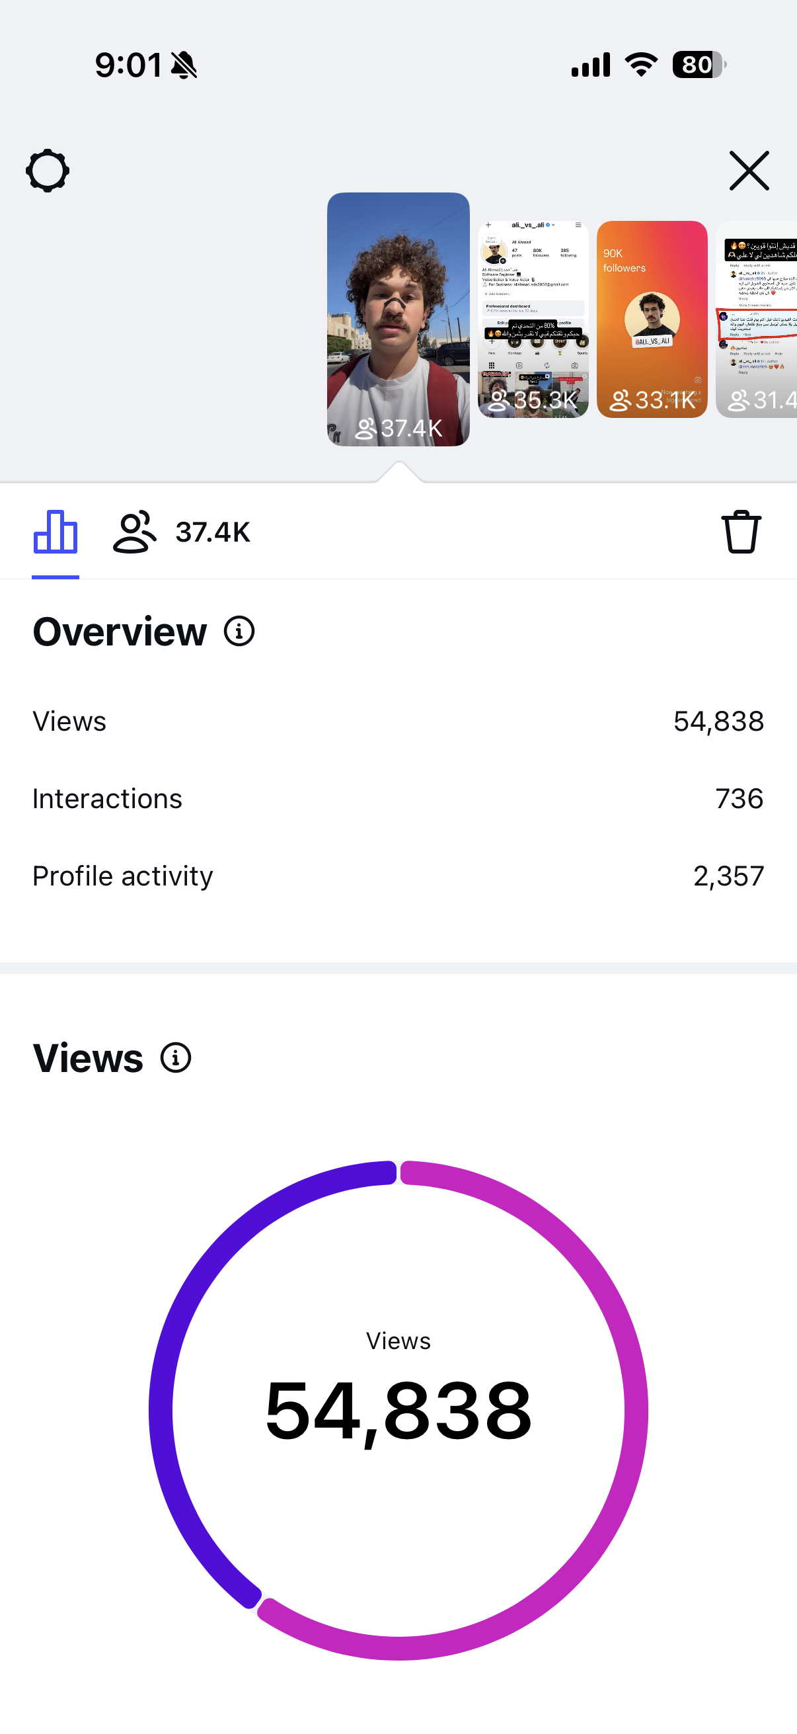The width and height of the screenshot is (797, 1734).
Task: Tap the 54,838 number inside the ring
Action: (398, 1411)
